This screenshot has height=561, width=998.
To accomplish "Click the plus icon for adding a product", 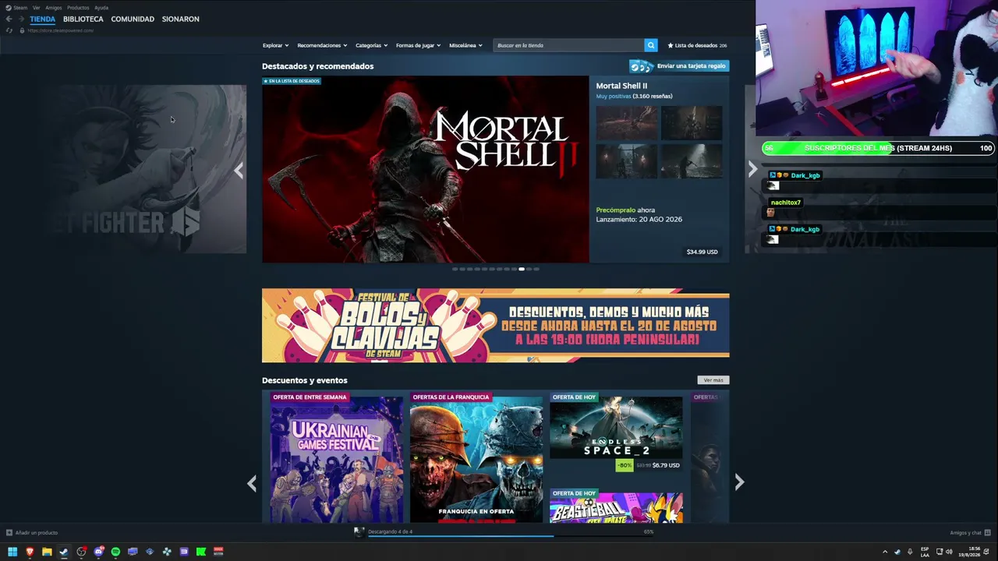I will pos(9,533).
